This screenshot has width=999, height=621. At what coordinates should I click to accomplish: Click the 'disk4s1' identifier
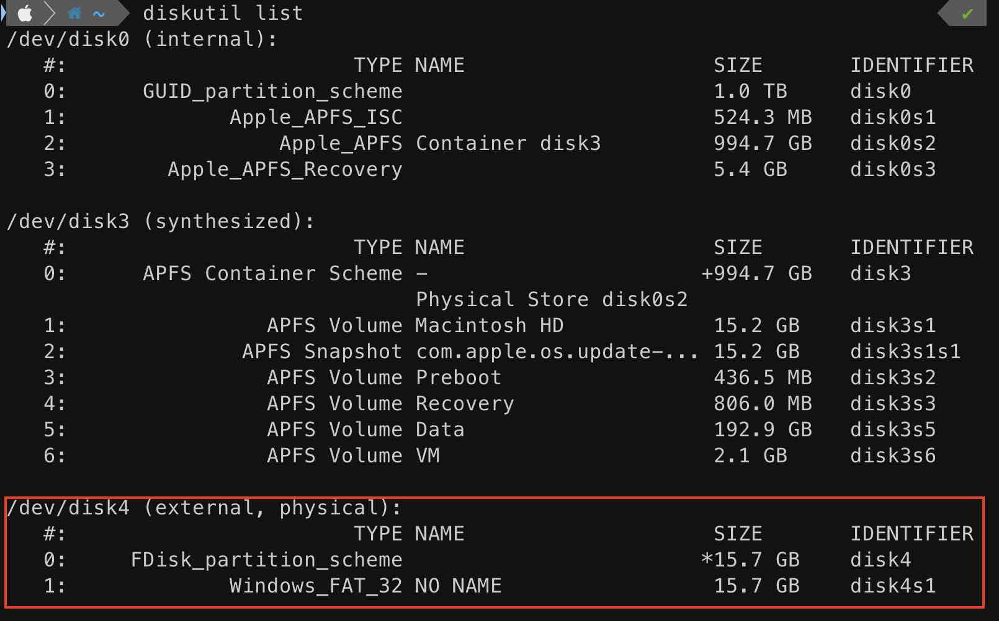tap(893, 586)
